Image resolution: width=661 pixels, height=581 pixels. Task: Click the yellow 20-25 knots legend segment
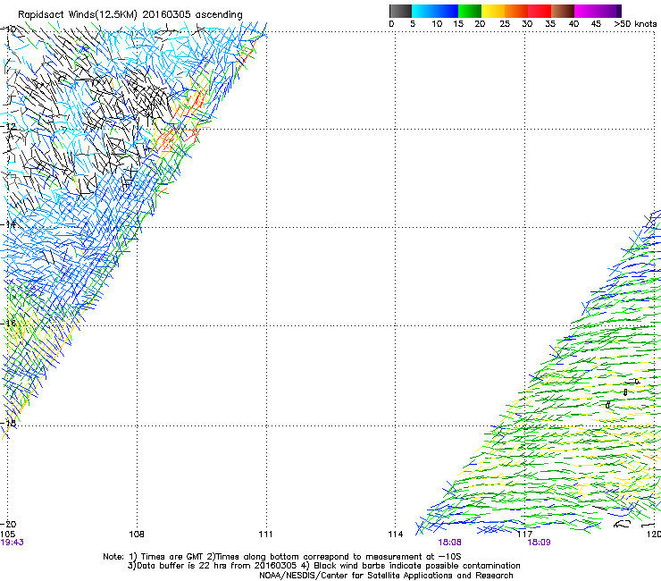pos(493,11)
